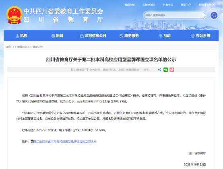Share article via green WeChat icon
The image size is (223, 169).
coord(165,70)
